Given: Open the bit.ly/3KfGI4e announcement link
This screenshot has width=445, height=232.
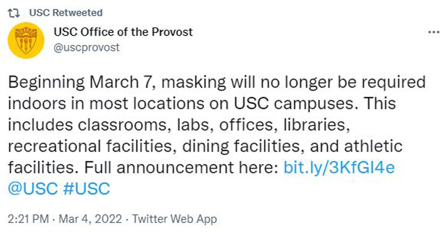Looking at the screenshot, I should (x=339, y=167).
